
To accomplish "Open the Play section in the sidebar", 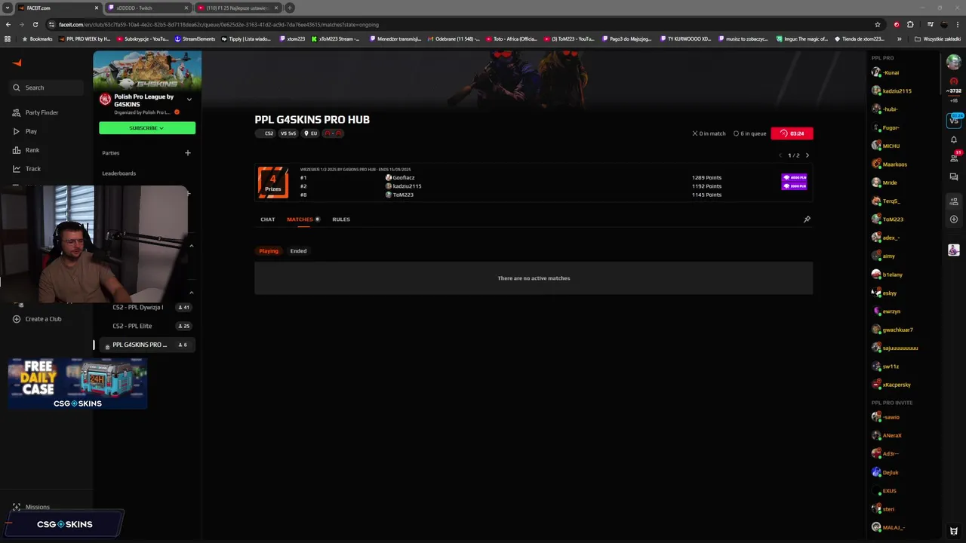I will coord(25,131).
